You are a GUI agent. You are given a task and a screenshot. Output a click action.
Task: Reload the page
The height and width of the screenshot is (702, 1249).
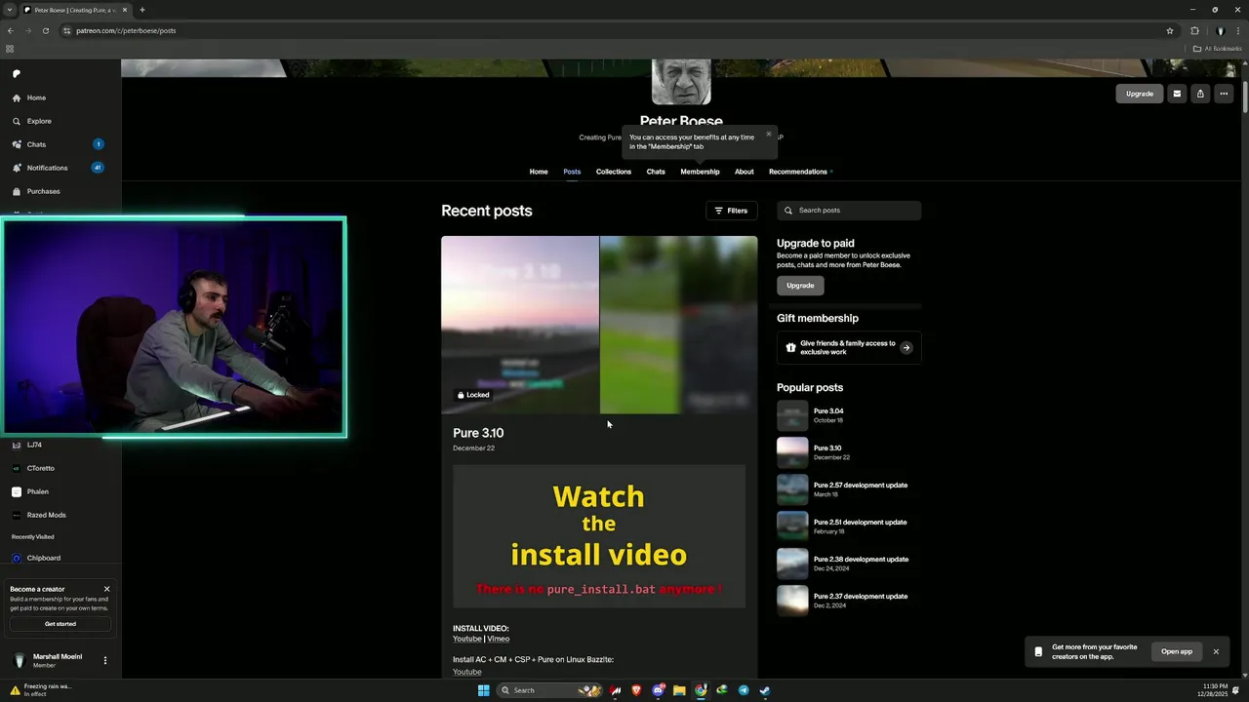coord(45,30)
